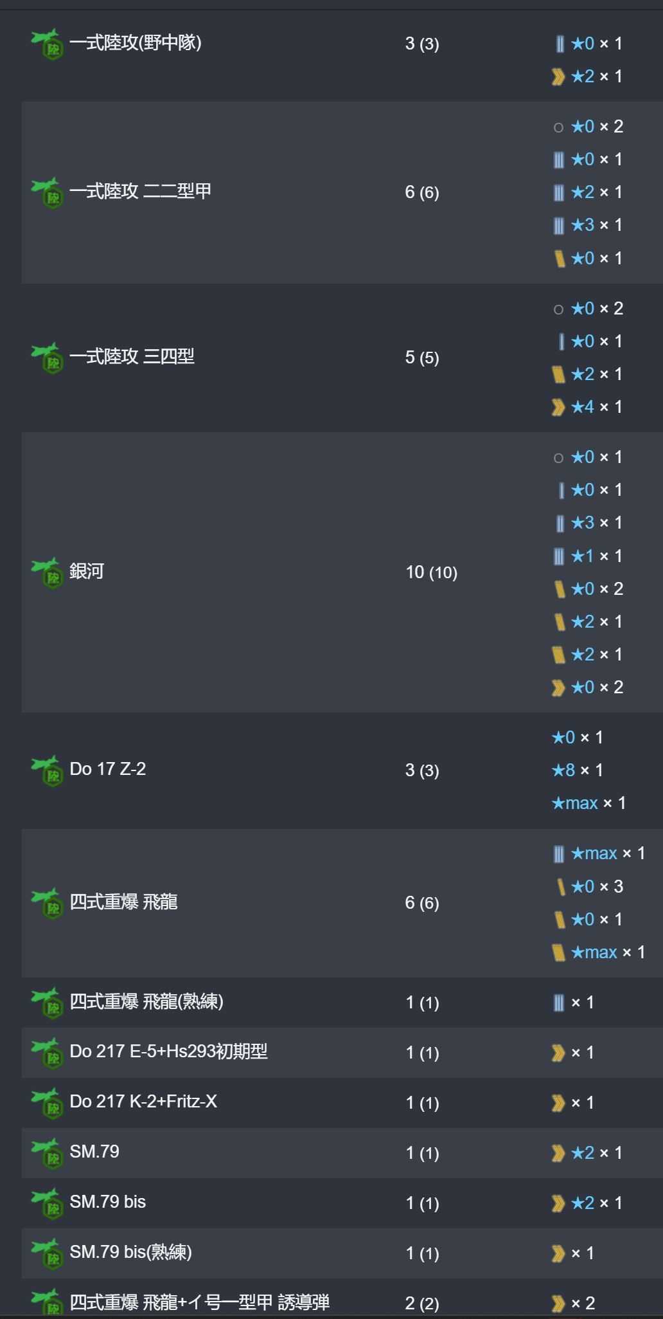Click the land-based bomber icon beside 銀河

tap(47, 572)
